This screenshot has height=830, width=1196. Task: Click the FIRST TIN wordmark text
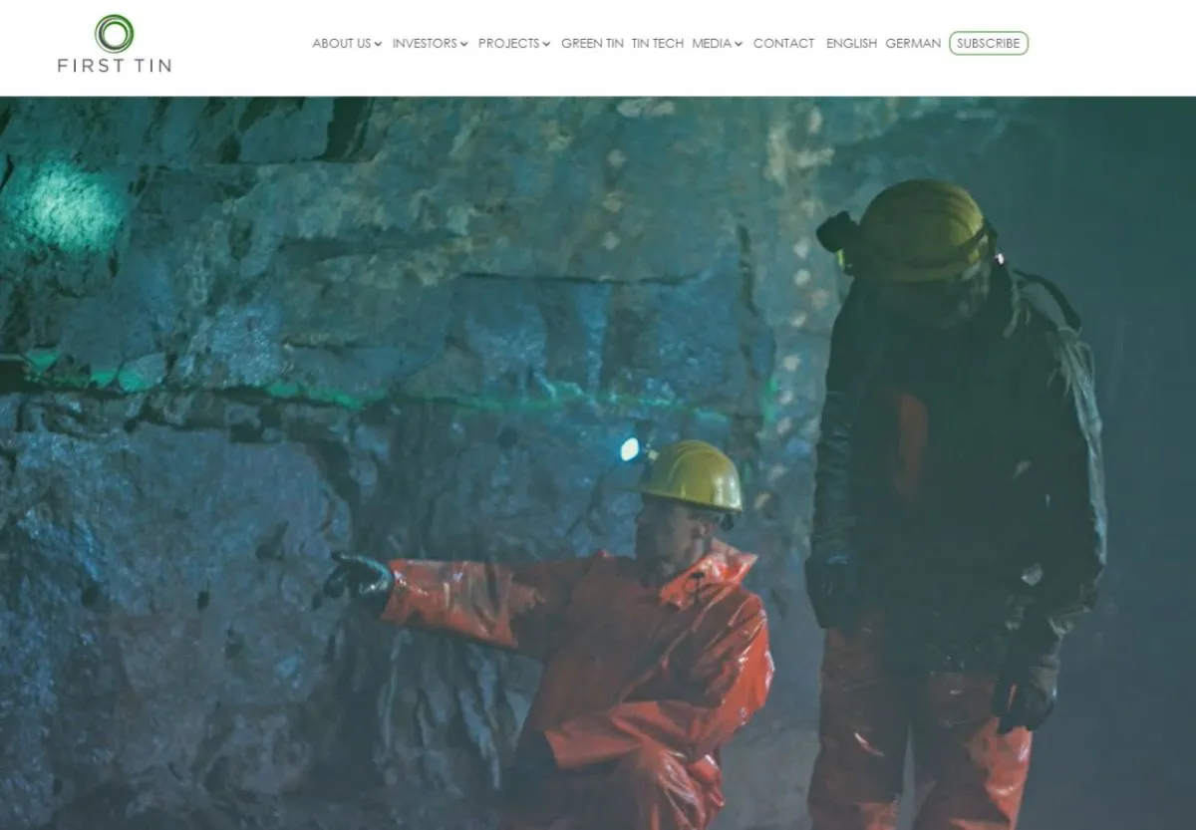coord(114,66)
